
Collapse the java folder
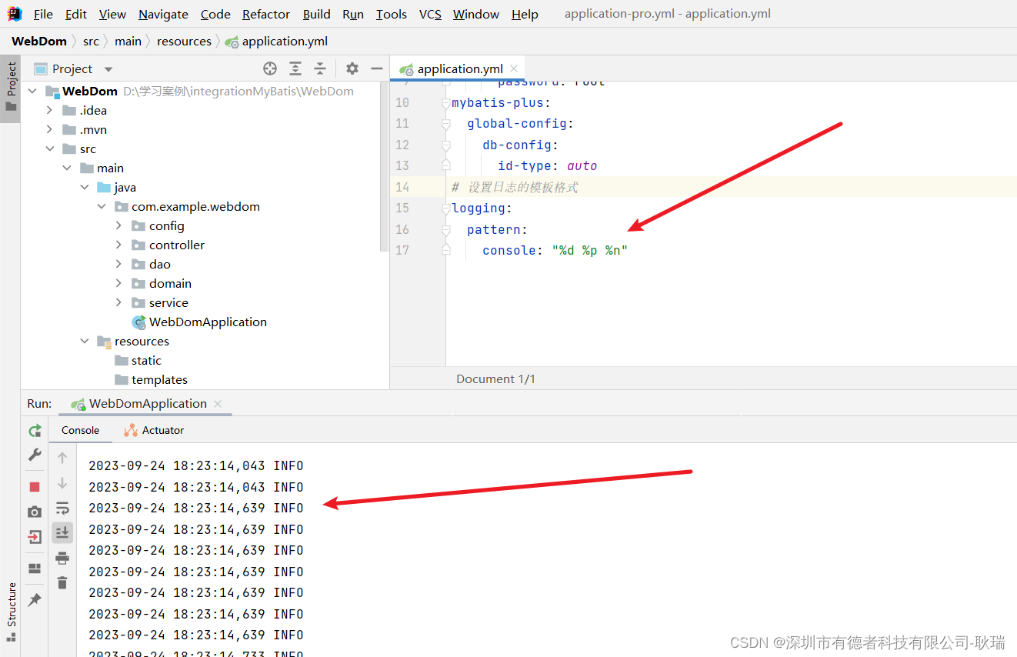click(84, 187)
